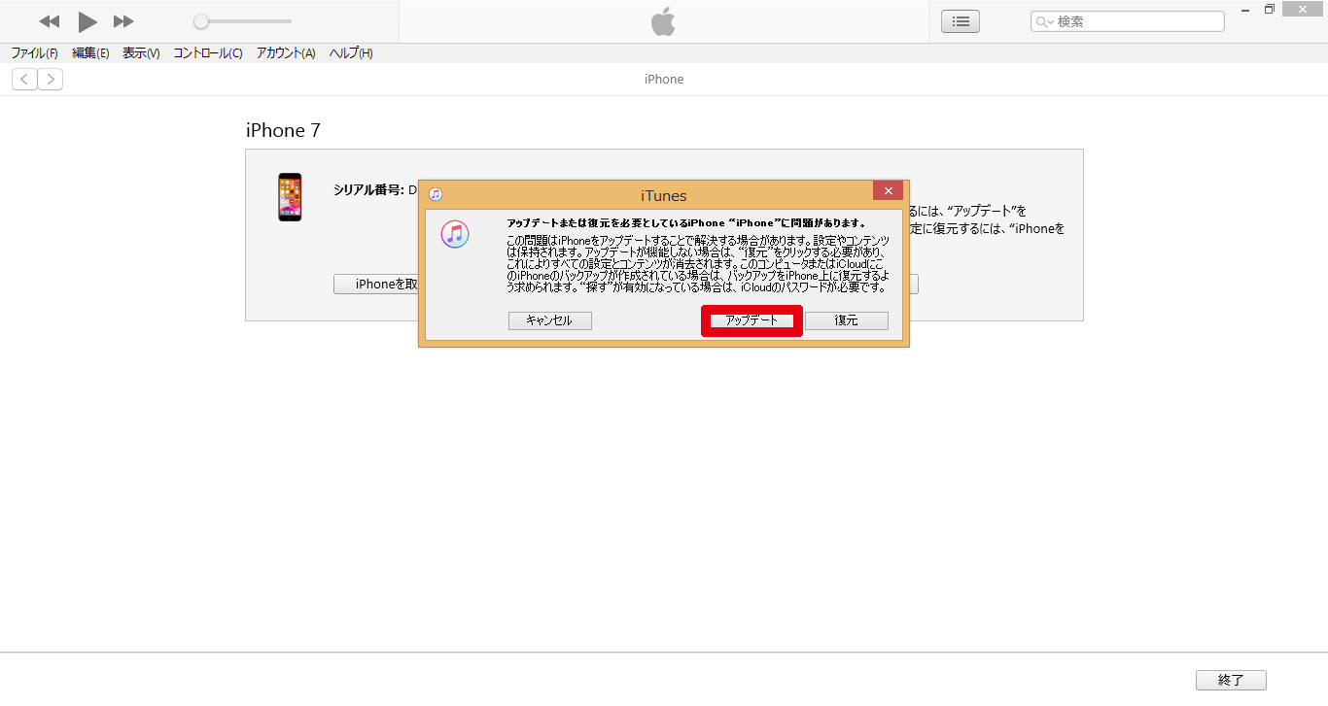Click the キャンセル button in dialog
This screenshot has height=706, width=1328.
click(x=549, y=320)
